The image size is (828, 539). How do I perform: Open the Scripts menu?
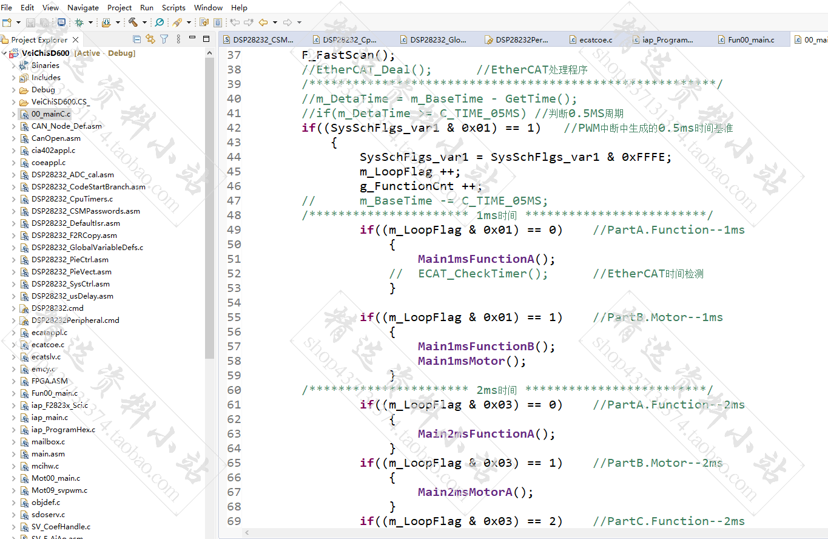[x=173, y=8]
